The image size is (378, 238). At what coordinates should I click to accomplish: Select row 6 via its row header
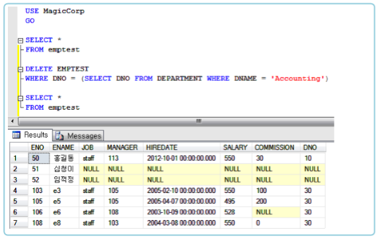point(19,212)
